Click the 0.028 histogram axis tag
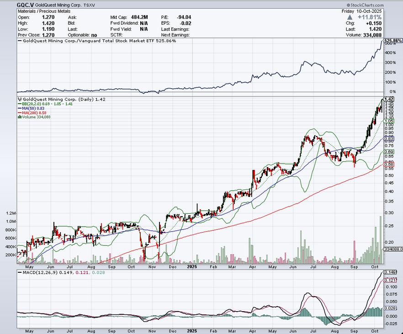 point(390,308)
